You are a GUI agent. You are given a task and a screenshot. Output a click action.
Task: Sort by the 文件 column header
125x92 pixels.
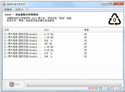23,30
